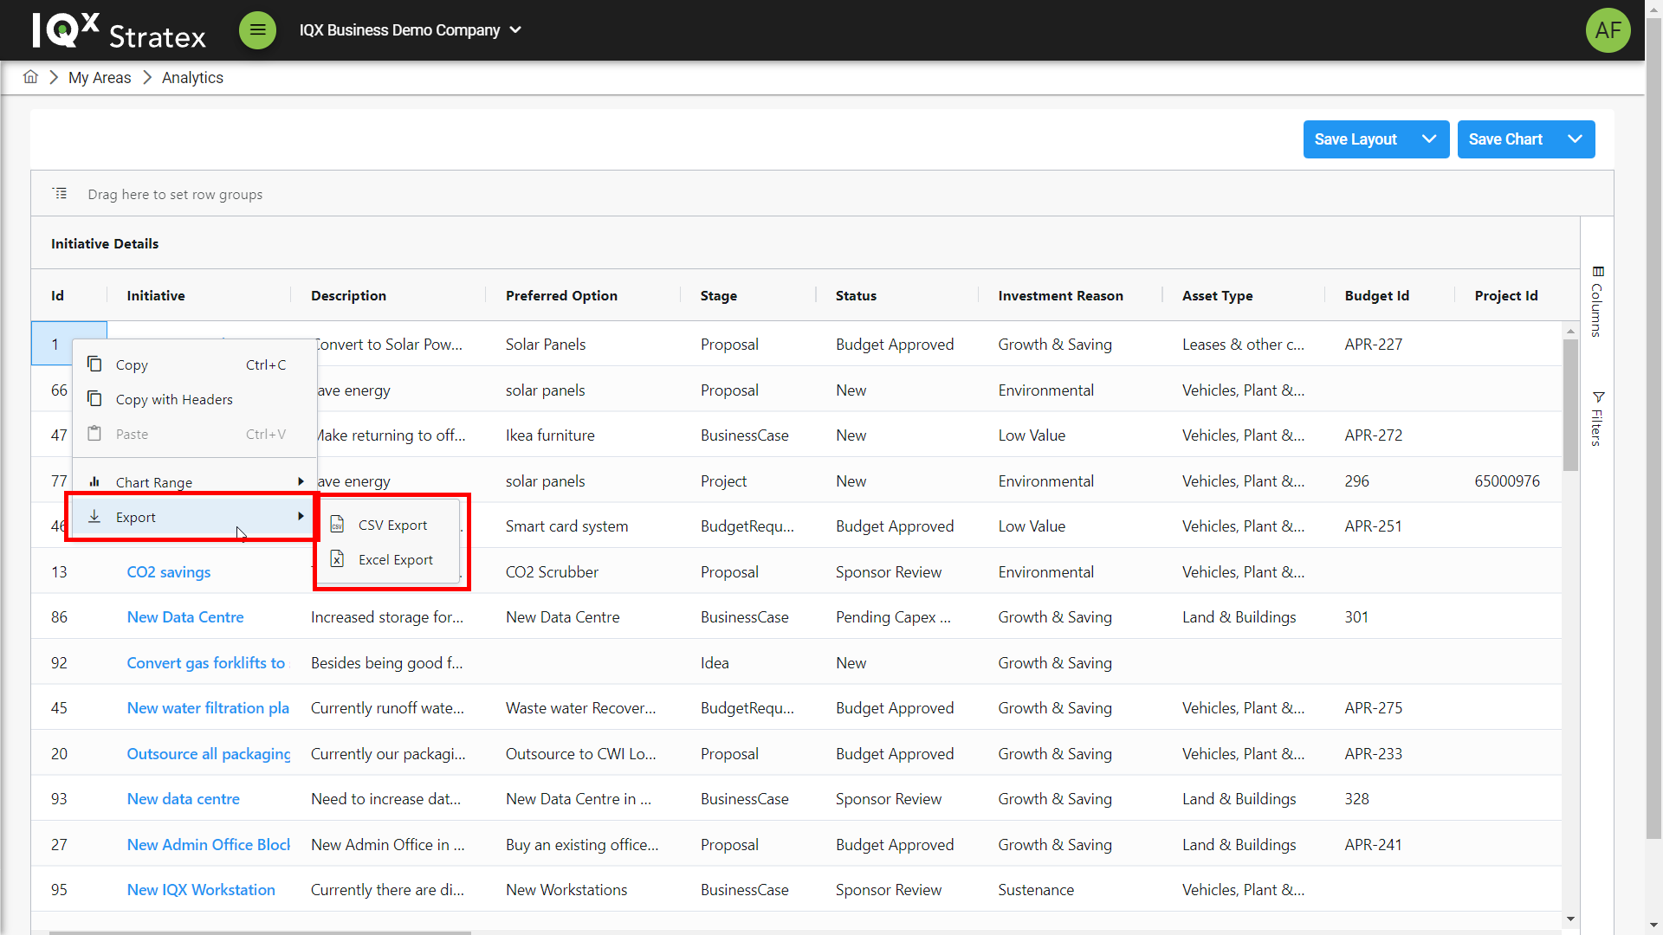Expand the Save Layout dropdown arrow
Viewport: 1663px width, 935px height.
(1429, 139)
